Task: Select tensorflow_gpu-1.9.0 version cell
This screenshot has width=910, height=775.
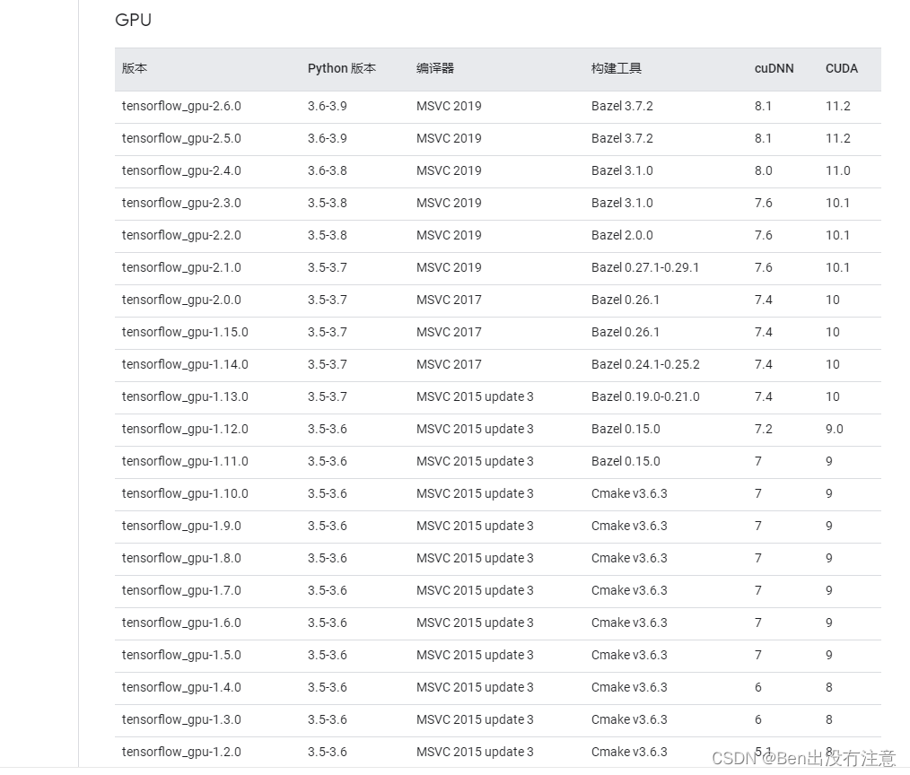Action: click(x=181, y=527)
